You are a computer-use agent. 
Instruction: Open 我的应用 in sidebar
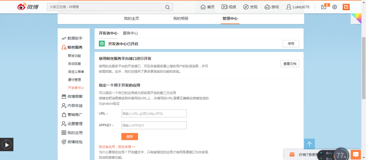pyautogui.click(x=72, y=133)
